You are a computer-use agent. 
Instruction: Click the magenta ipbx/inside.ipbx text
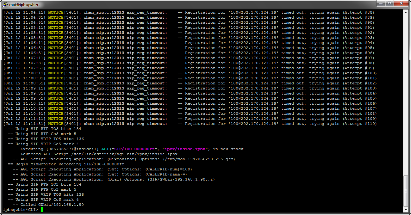click(x=185, y=149)
